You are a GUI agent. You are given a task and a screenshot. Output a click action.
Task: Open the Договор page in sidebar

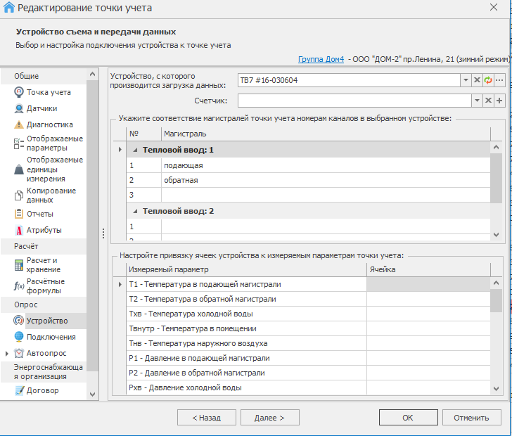[x=42, y=390]
